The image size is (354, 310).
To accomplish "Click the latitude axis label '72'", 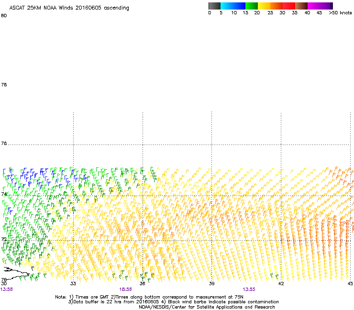I will (x=4, y=239).
